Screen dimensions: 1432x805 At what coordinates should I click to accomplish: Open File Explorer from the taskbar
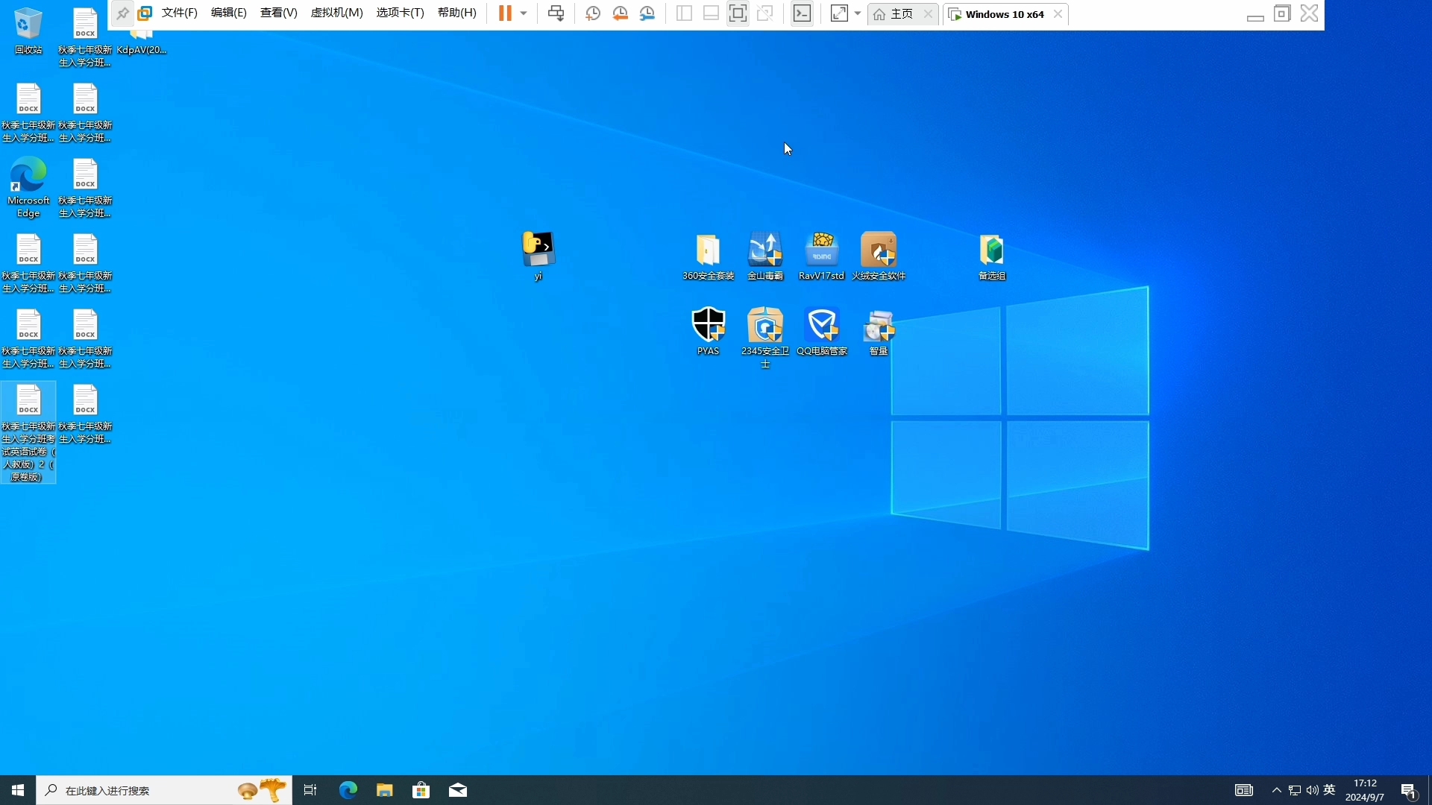[385, 790]
